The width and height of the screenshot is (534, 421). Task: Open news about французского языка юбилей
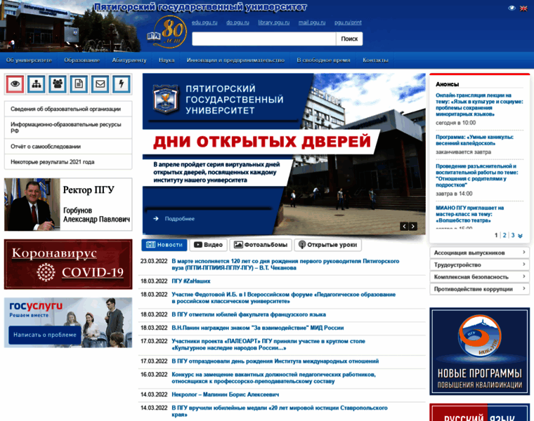coord(249,314)
